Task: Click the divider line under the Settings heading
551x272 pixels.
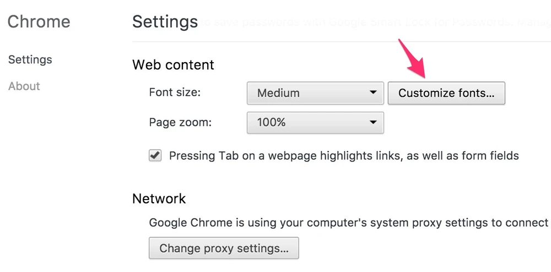Action: point(342,41)
